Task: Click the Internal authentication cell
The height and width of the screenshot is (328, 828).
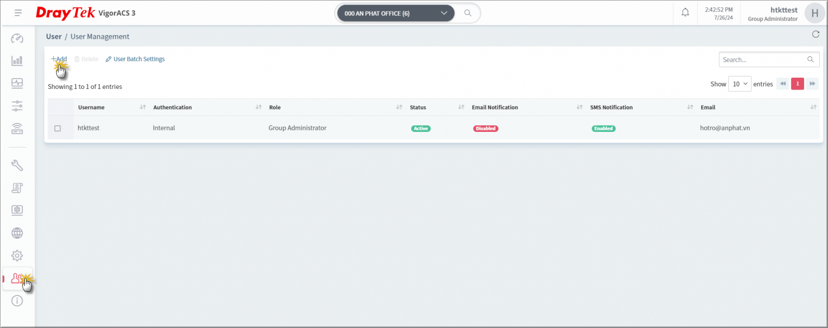Action: pos(164,128)
